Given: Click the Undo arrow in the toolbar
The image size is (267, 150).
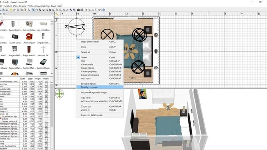Looking at the screenshot, I should click(x=11, y=10).
